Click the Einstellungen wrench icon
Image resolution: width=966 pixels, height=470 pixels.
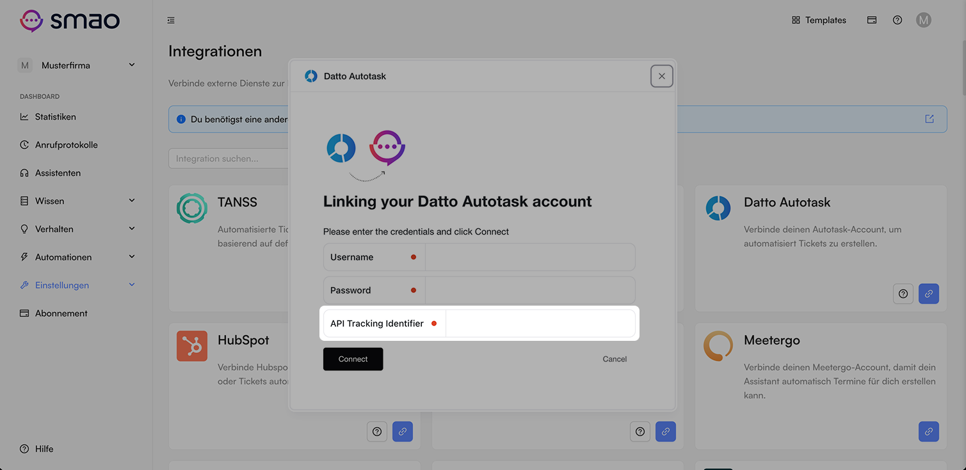point(24,285)
